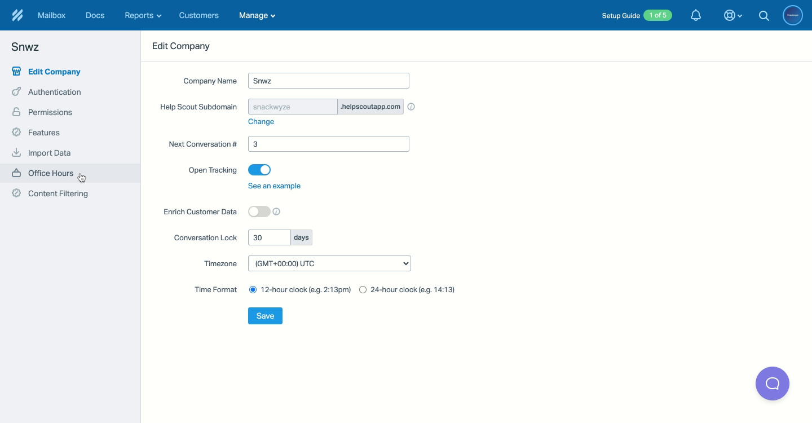Click the Change subdomain link

(x=261, y=121)
